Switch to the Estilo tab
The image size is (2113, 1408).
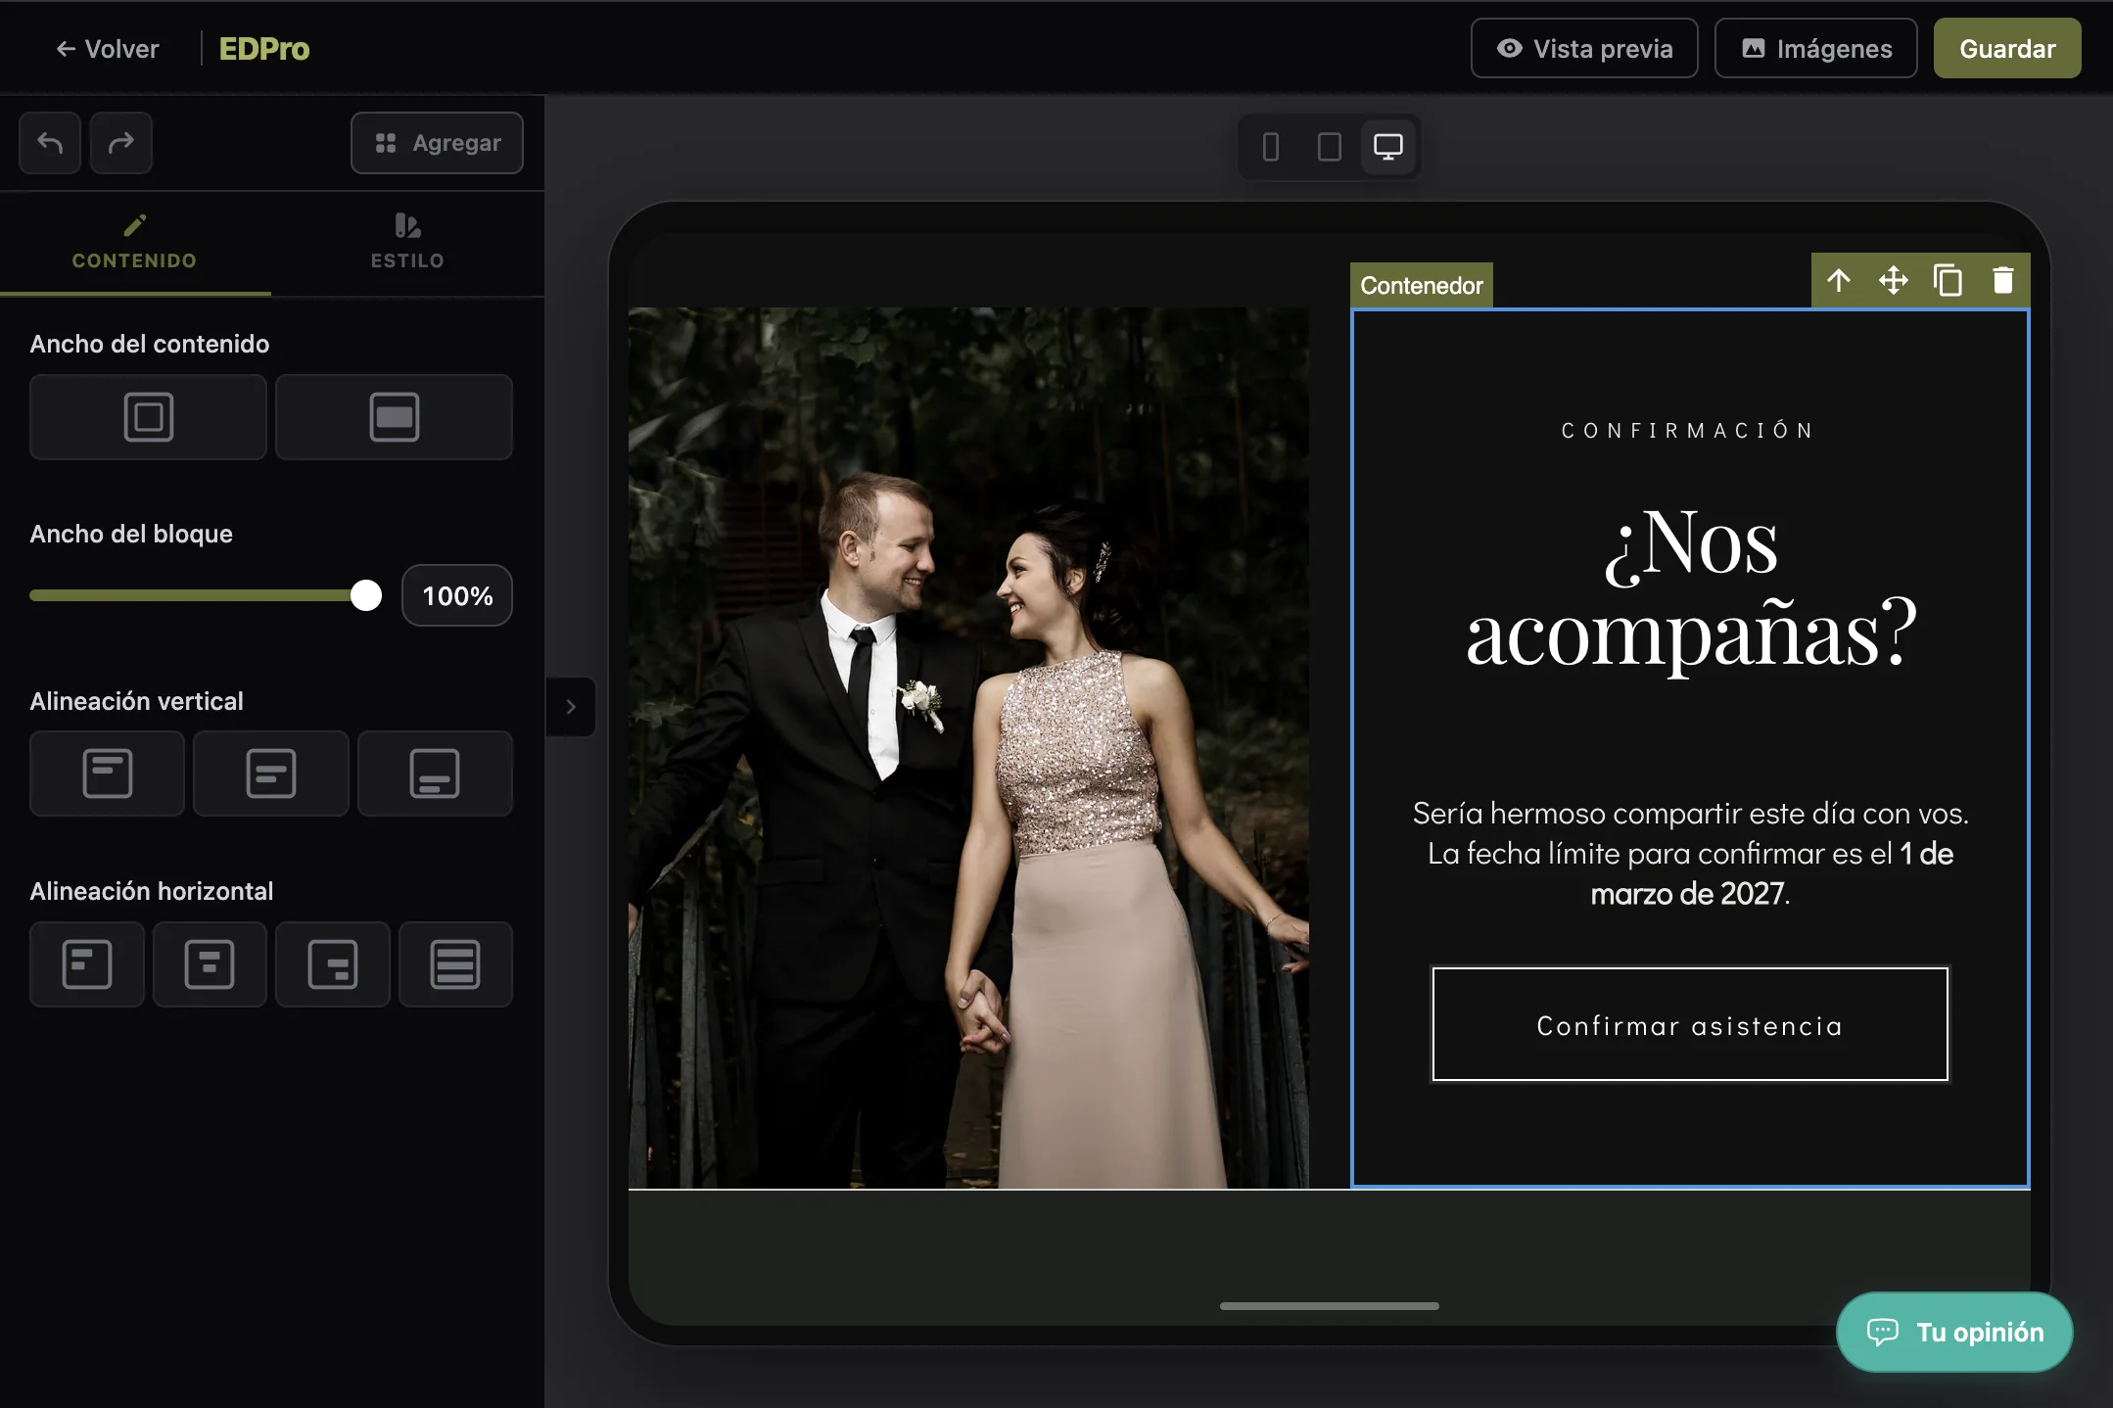tap(407, 243)
